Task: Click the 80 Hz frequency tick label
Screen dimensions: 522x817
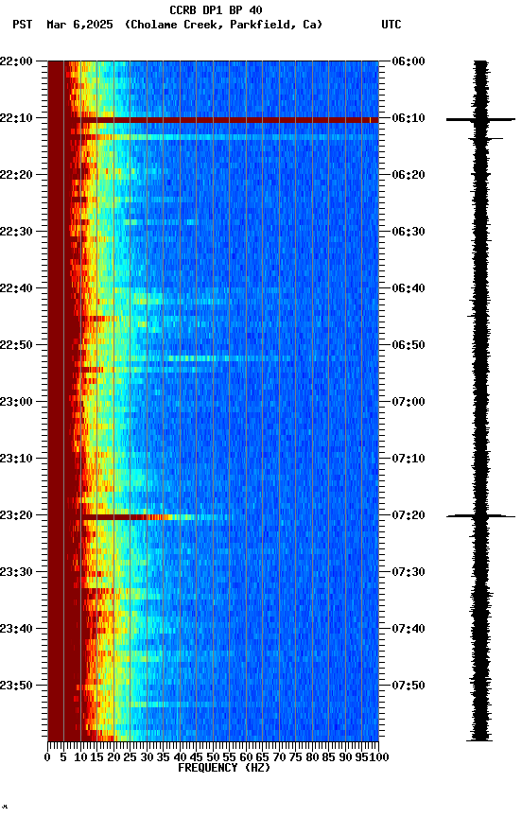Action: pos(312,757)
